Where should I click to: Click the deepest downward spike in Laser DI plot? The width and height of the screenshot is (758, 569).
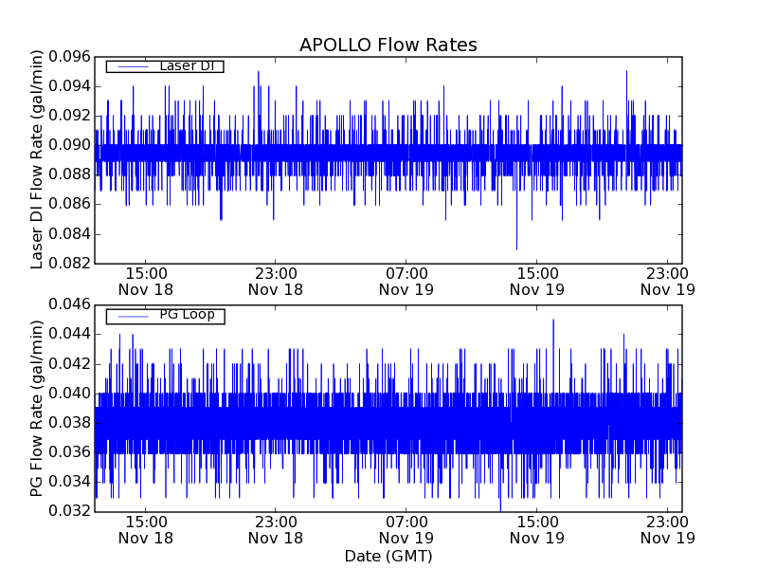tap(516, 247)
